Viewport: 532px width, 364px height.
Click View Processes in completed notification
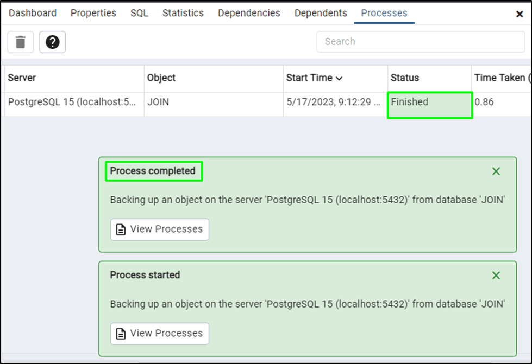(160, 229)
